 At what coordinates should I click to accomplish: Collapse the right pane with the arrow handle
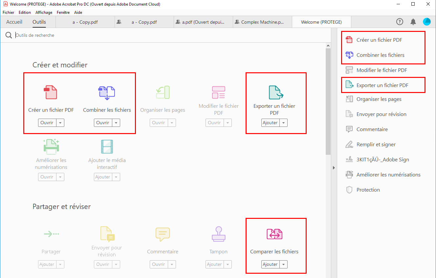pos(334,168)
